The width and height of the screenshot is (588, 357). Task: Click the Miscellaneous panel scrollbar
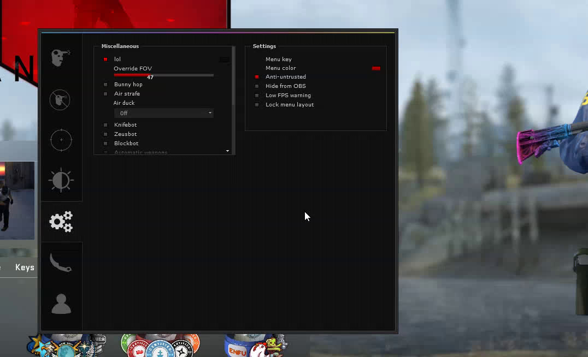(x=233, y=76)
